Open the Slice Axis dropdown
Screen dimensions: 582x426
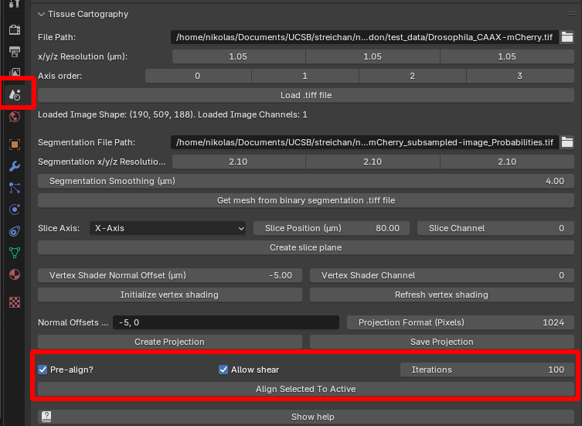[168, 228]
